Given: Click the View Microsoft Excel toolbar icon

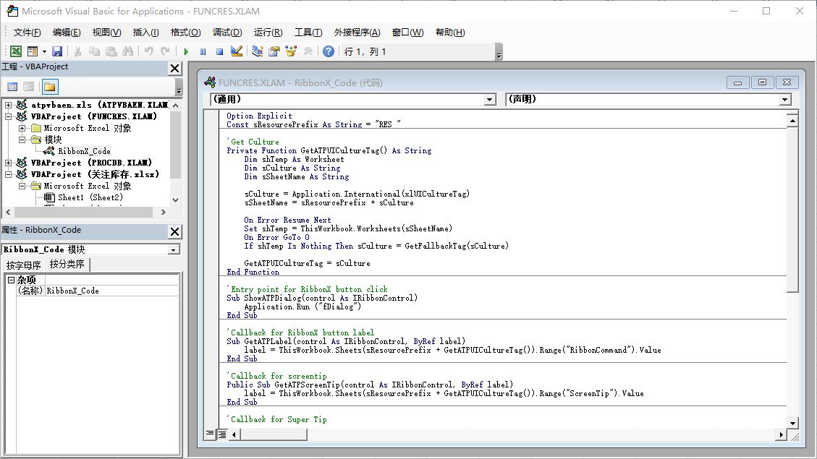Looking at the screenshot, I should point(16,51).
